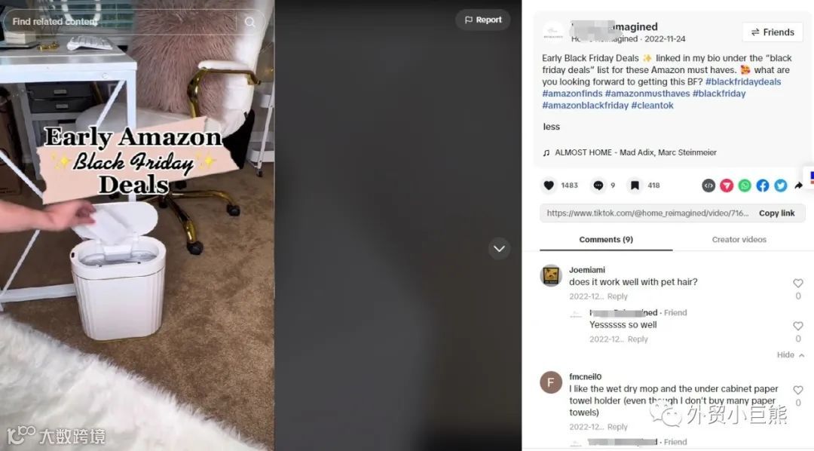The image size is (814, 451).
Task: Share the video to WhatsApp
Action: point(745,186)
